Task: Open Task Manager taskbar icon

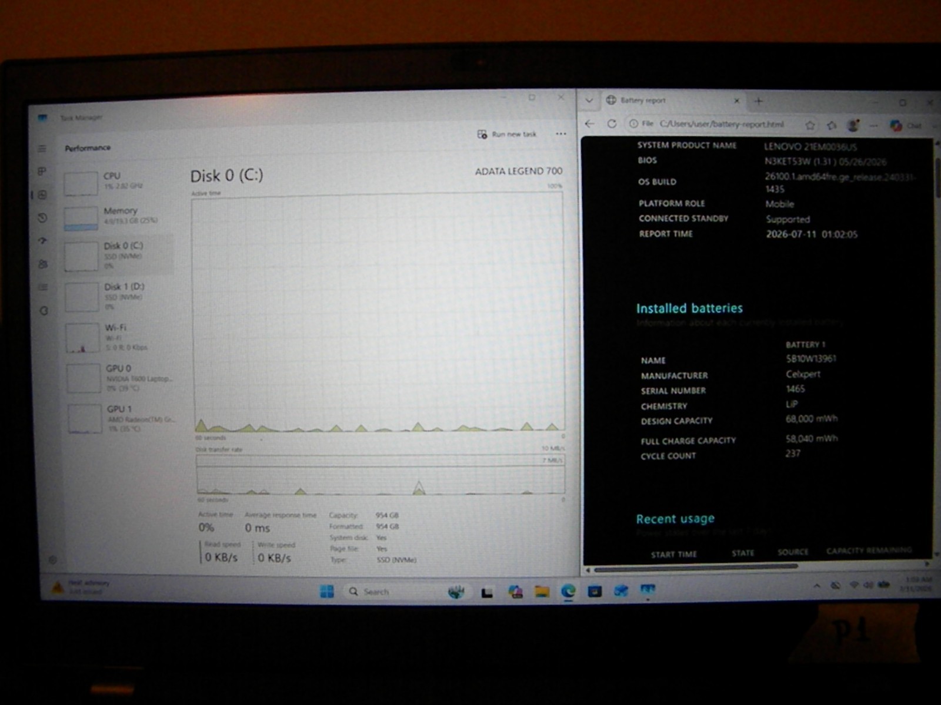Action: point(648,590)
